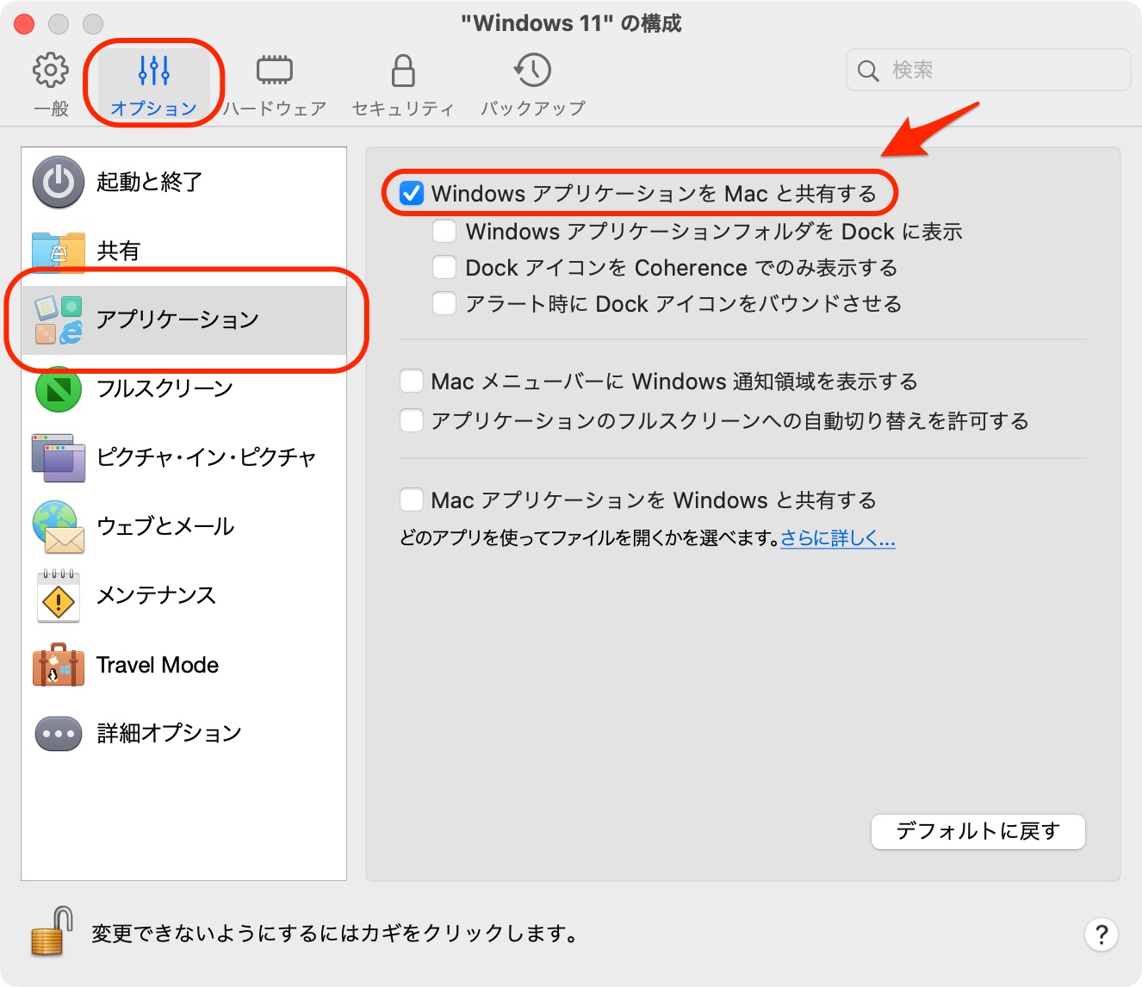The height and width of the screenshot is (987, 1142).
Task: Click the Travel Mode suitcase icon
Action: tap(59, 664)
